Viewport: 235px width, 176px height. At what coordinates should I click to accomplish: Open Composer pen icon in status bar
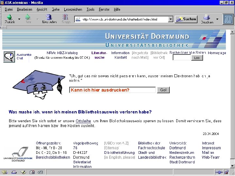[x=23, y=172]
